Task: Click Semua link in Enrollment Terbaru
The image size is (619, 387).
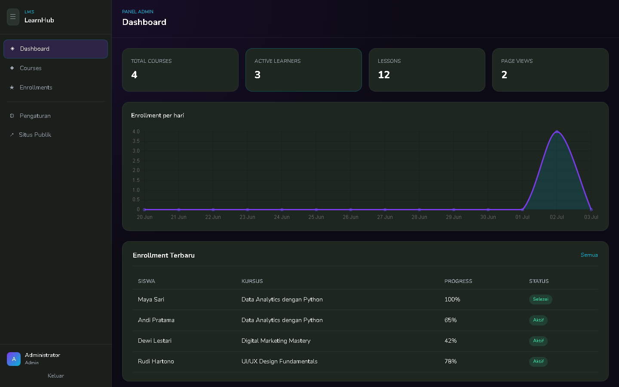Action: coord(589,255)
